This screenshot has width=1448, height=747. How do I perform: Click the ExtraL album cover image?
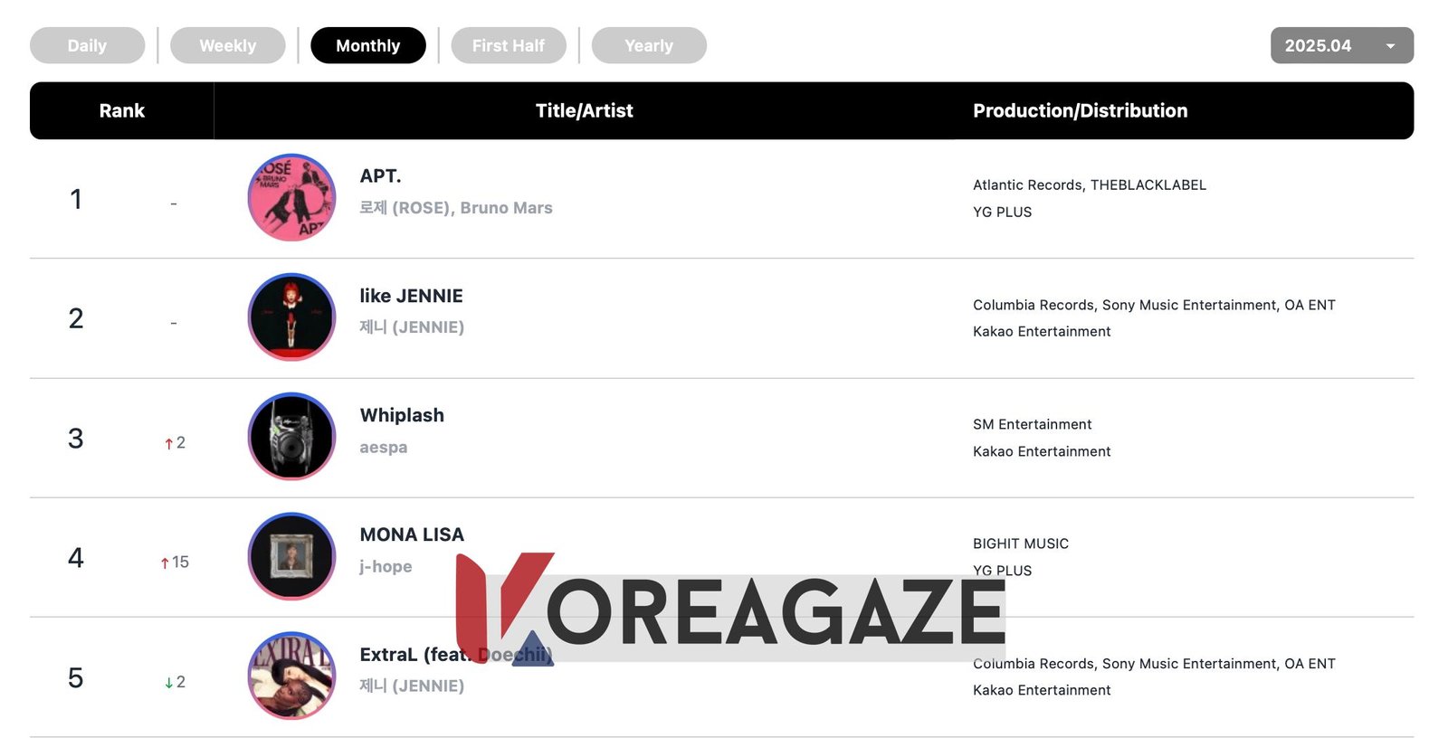[x=291, y=676]
